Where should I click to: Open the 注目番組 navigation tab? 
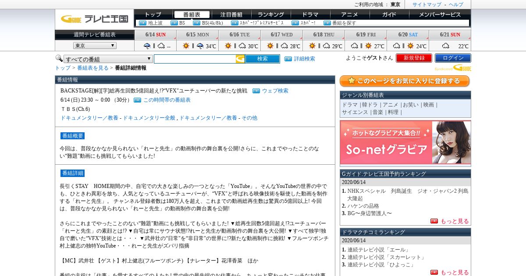[231, 14]
